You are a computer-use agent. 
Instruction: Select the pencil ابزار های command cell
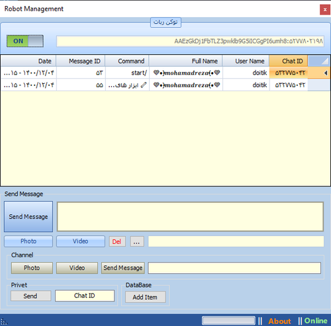127,85
